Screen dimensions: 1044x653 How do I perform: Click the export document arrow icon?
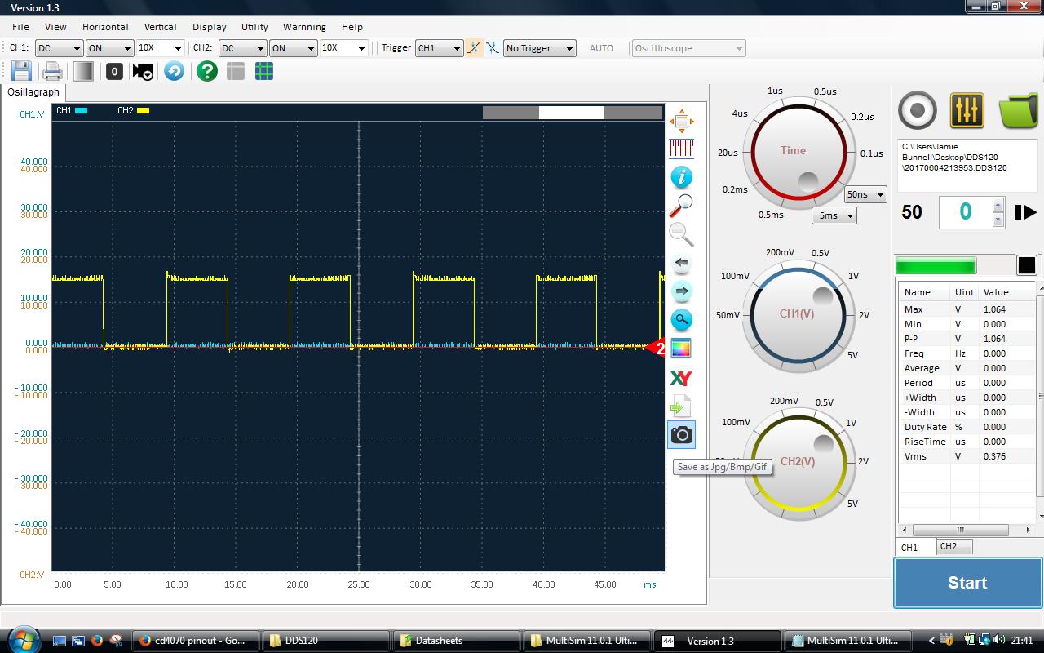coord(680,406)
